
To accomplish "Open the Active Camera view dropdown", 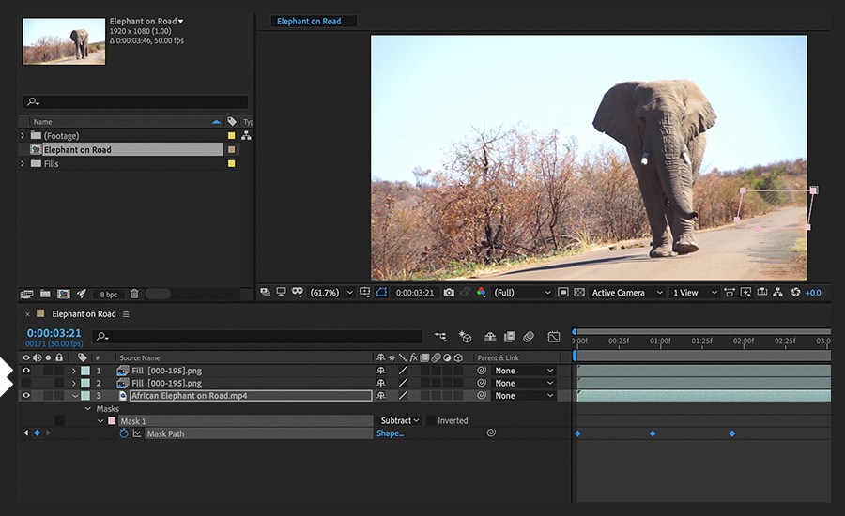I will tap(626, 293).
